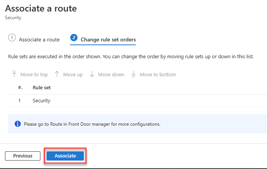Image resolution: width=267 pixels, height=169 pixels.
Task: Click the Move down arrow icon
Action: point(92,74)
